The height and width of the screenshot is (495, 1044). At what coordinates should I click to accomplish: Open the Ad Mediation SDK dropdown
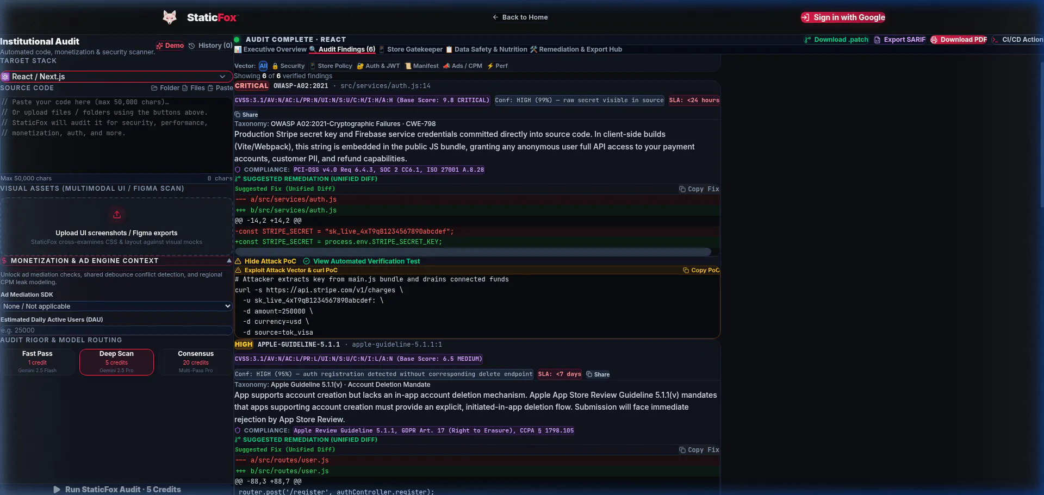pos(116,306)
